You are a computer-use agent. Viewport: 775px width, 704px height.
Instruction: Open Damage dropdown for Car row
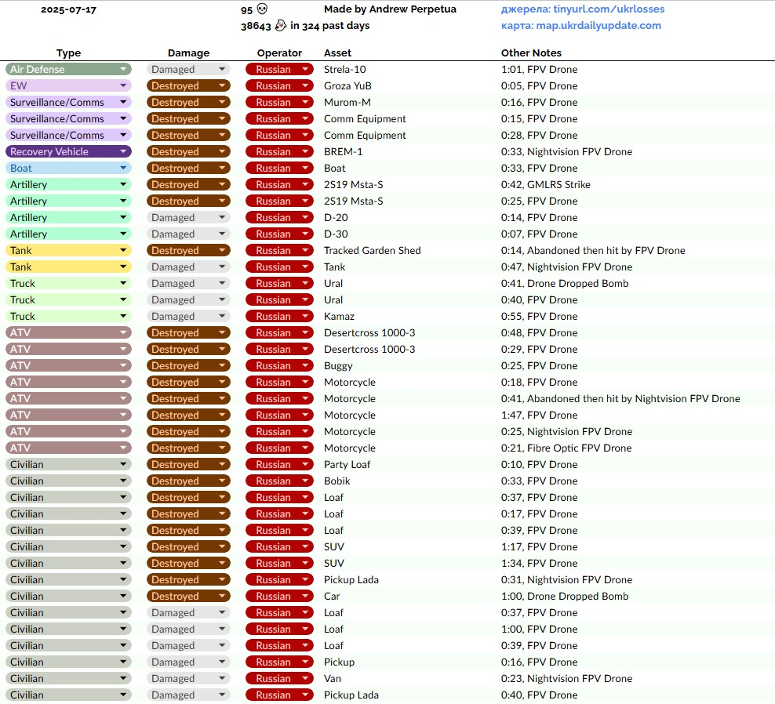tap(188, 597)
